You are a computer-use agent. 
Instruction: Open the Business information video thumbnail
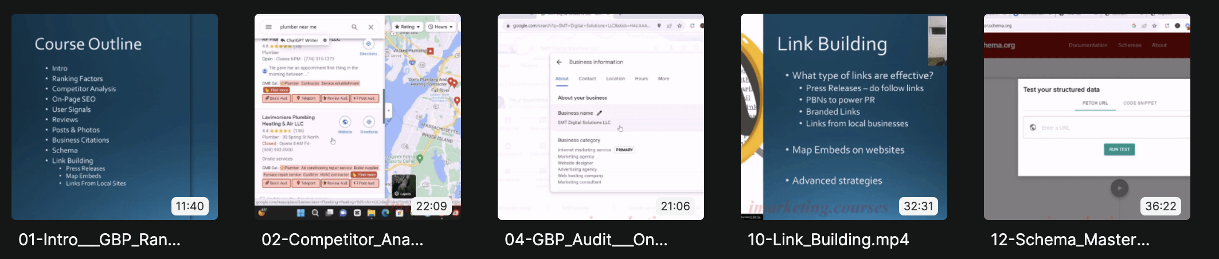(600, 116)
